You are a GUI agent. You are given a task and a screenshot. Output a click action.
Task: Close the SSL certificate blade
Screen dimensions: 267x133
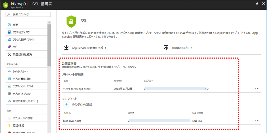[263, 4]
